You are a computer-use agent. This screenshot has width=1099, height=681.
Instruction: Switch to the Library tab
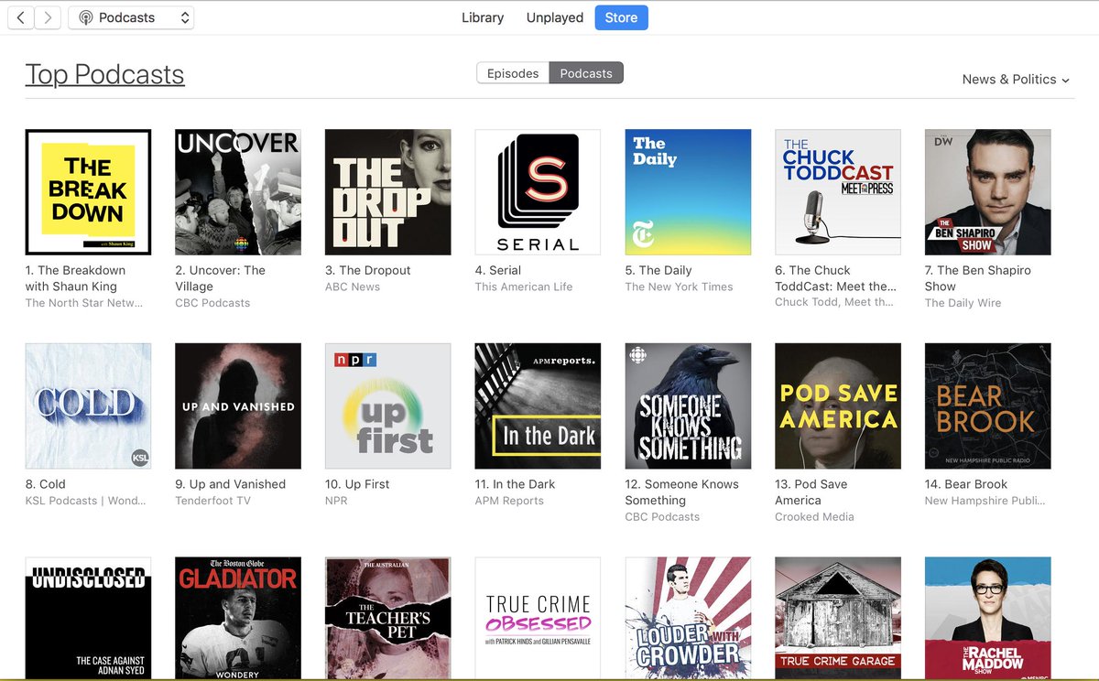point(483,17)
